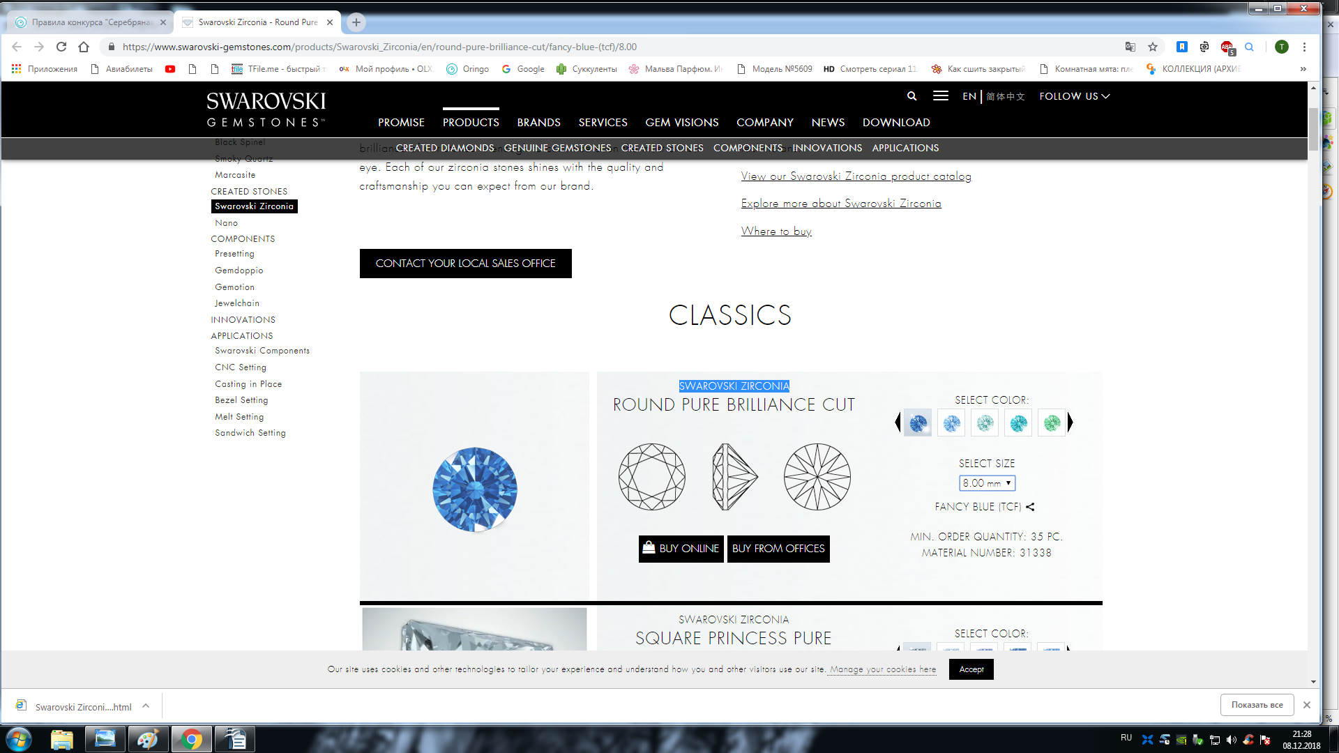Open the Download section

(896, 123)
